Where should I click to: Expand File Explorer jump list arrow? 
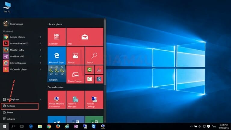click(x=41, y=100)
